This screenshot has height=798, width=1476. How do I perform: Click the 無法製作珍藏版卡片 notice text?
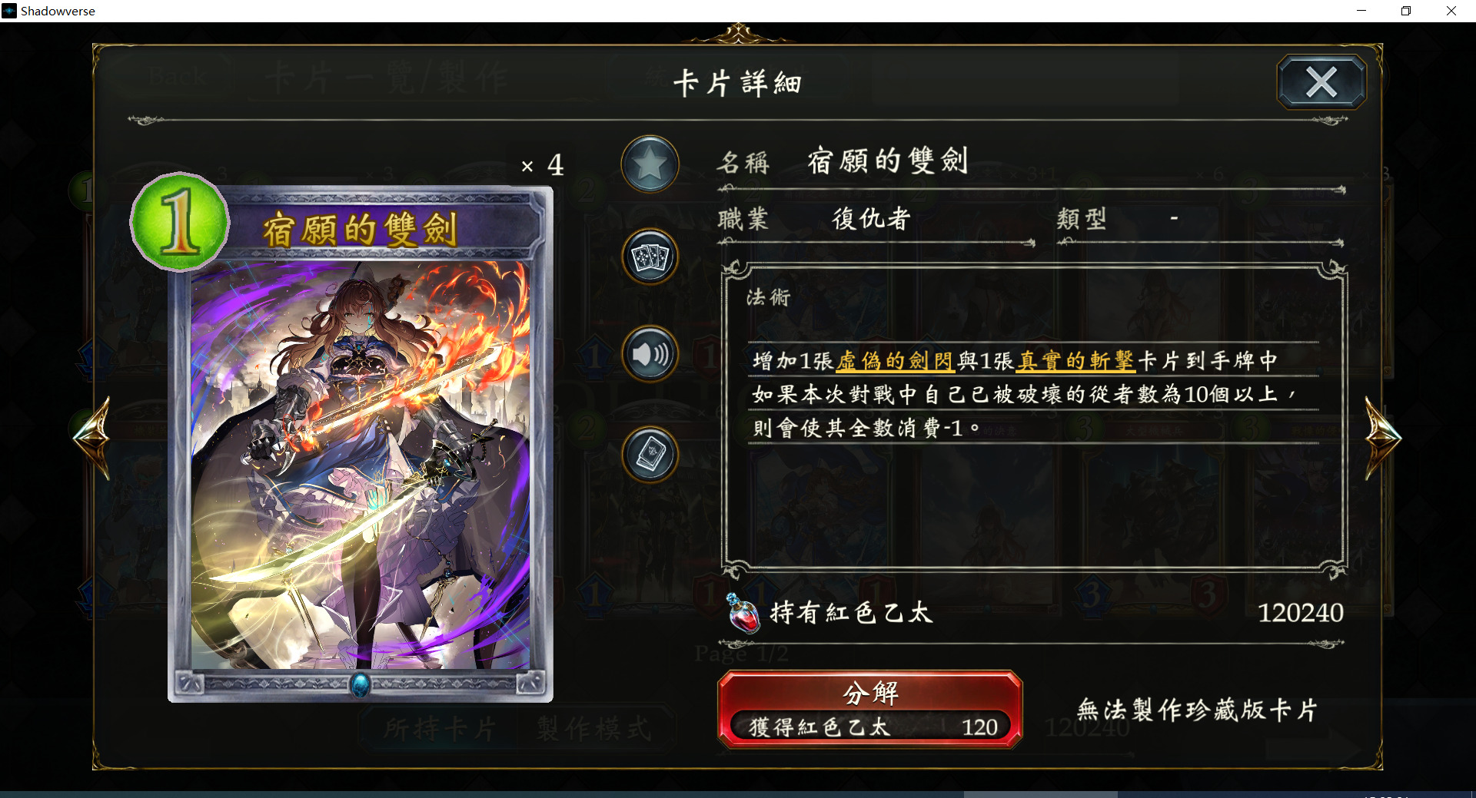[x=1197, y=710]
